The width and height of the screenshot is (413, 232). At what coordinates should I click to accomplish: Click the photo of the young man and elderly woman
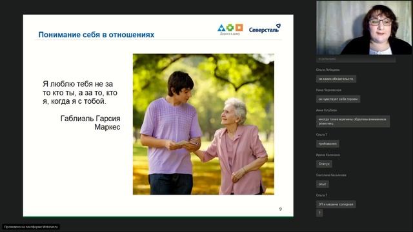[203, 124]
